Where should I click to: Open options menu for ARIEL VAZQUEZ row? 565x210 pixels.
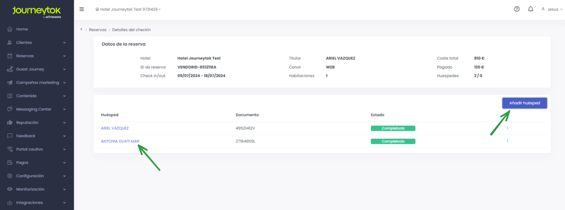click(x=508, y=128)
